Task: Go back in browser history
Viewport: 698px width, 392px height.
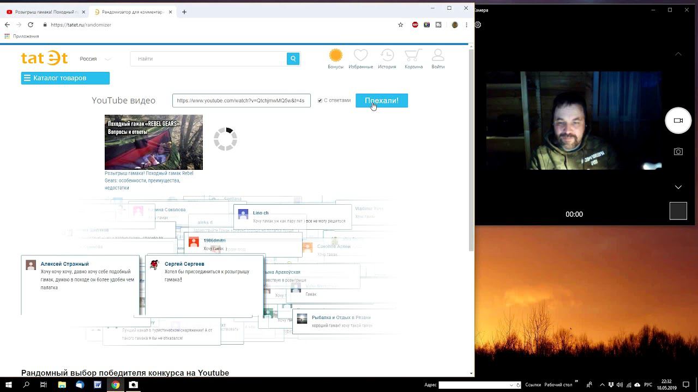Action: (x=7, y=24)
